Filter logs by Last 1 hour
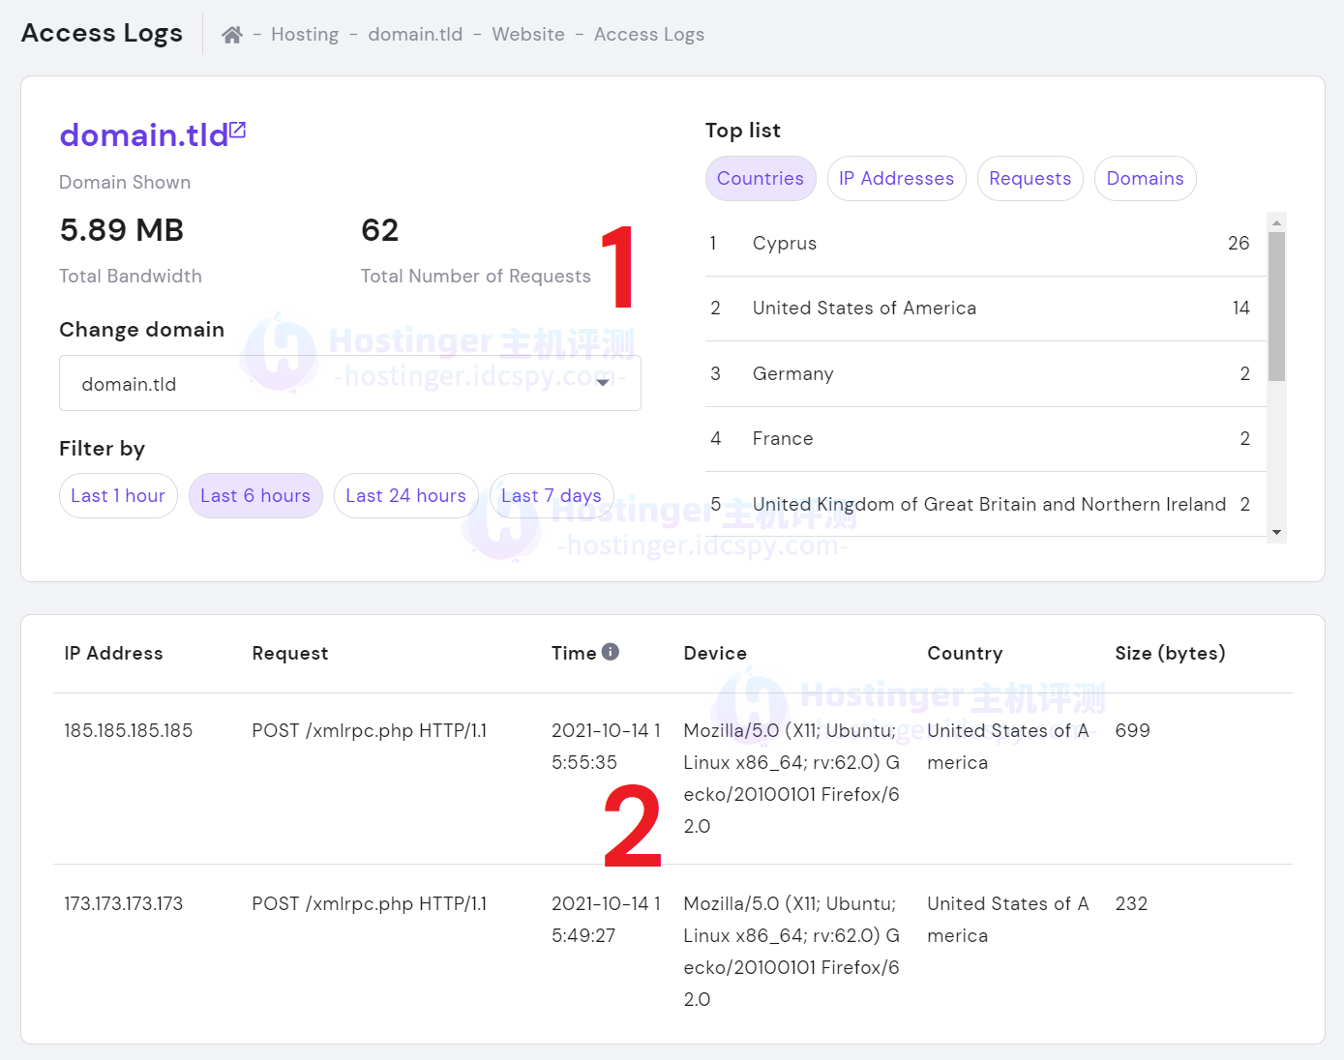The image size is (1344, 1060). 118,496
